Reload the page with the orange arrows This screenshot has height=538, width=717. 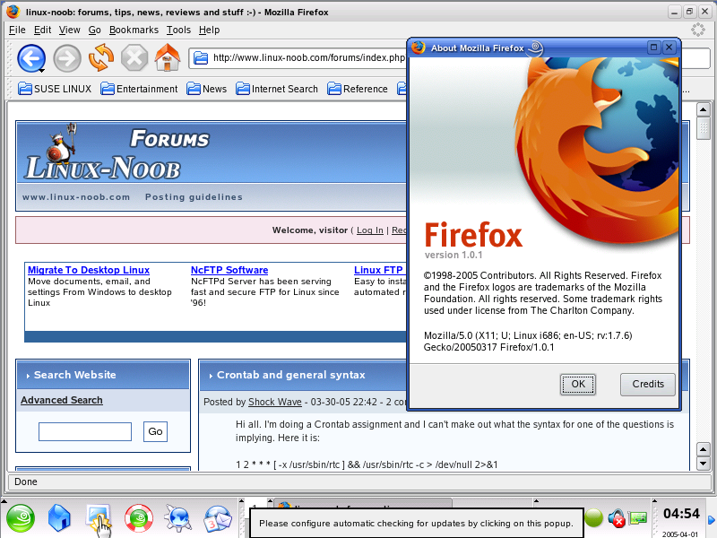[x=101, y=57]
